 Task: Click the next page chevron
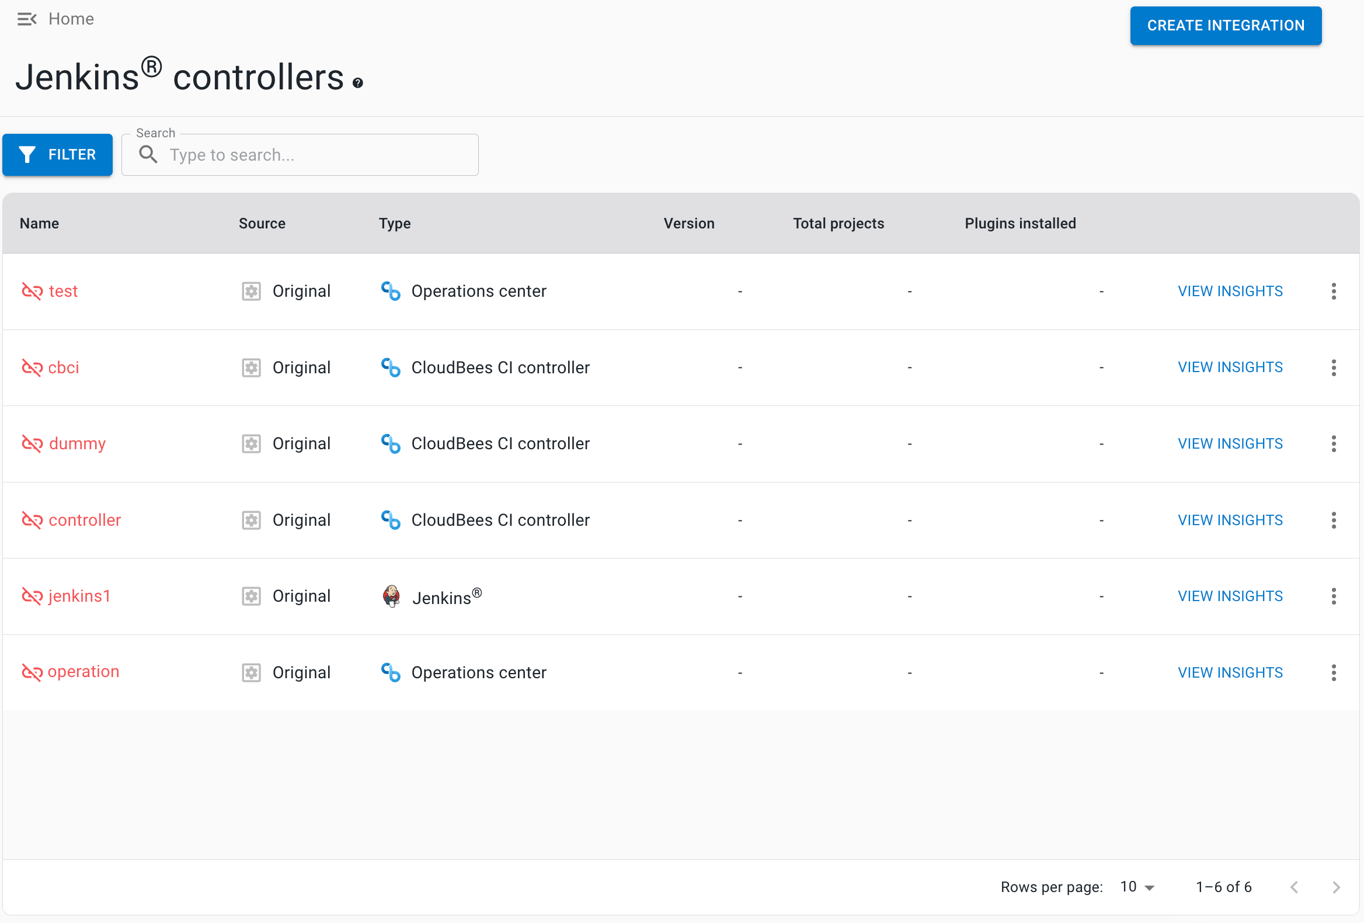pos(1337,887)
